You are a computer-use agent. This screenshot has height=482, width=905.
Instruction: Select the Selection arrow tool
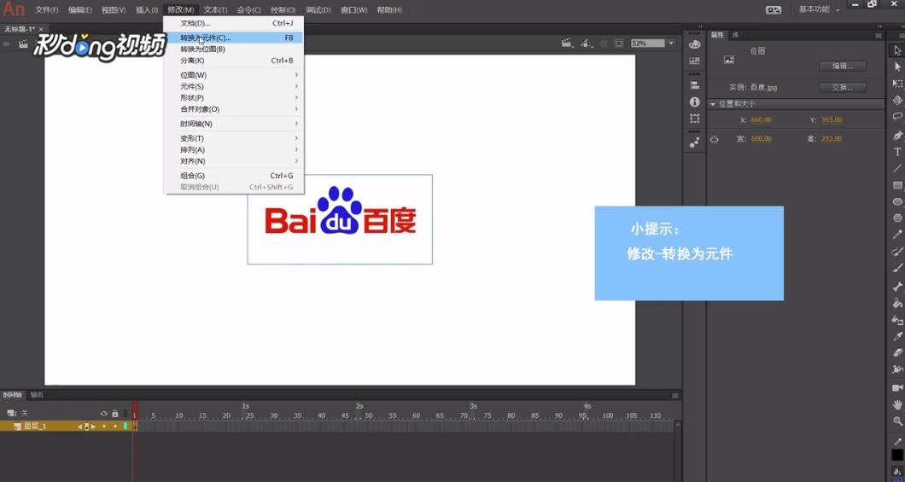tap(897, 50)
